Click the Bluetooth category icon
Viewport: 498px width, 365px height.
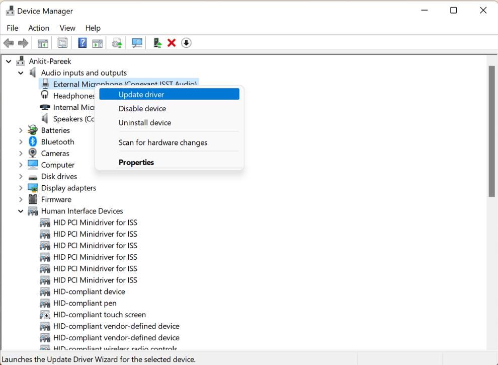[33, 141]
